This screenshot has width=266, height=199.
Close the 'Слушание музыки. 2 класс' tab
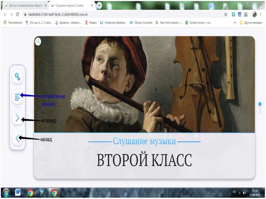tap(92, 5)
